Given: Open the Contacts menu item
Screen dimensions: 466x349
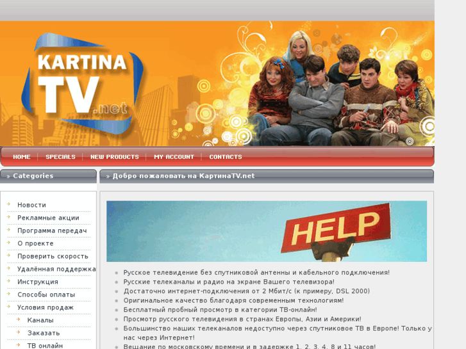Looking at the screenshot, I should (x=226, y=157).
